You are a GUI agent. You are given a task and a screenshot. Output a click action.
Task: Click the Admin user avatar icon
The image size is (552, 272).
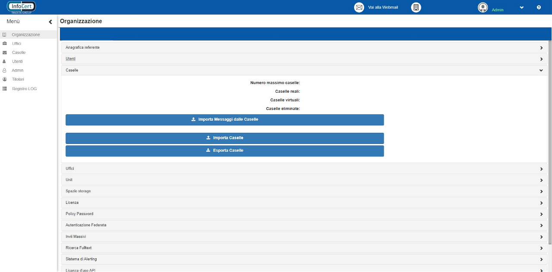point(483,8)
